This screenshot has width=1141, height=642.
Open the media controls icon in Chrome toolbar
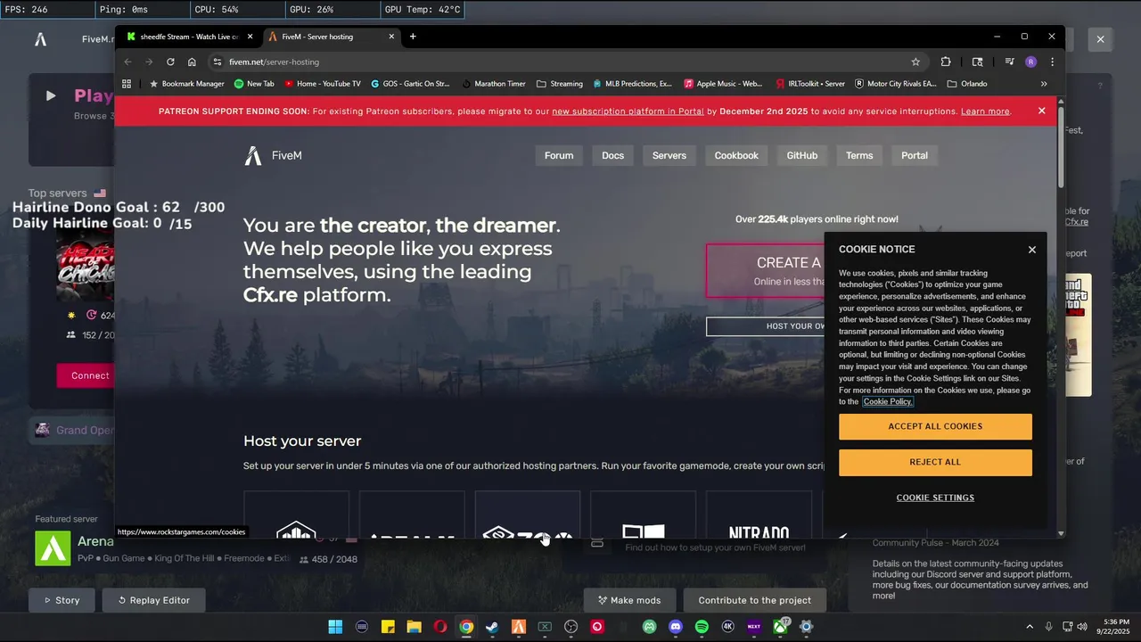(x=1009, y=62)
